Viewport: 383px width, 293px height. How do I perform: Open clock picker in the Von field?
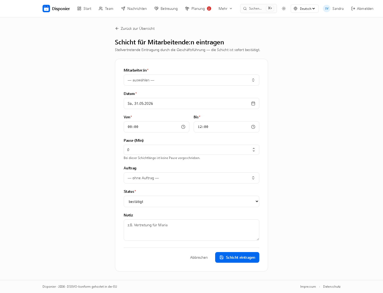(183, 127)
